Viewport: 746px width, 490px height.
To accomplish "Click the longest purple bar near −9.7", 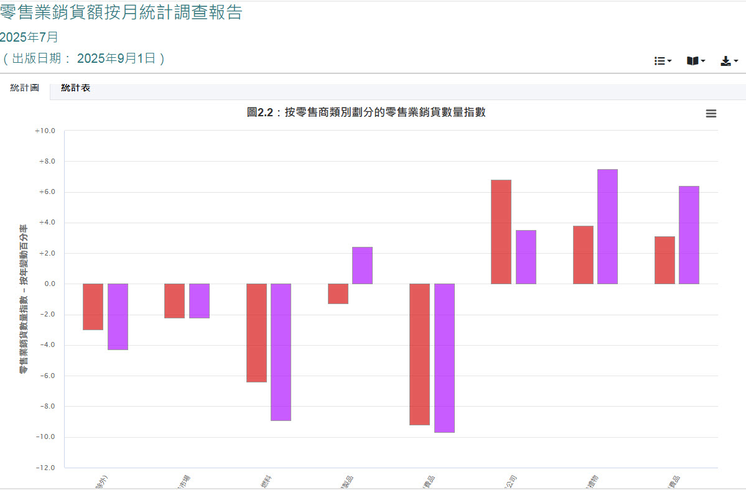I will (444, 358).
